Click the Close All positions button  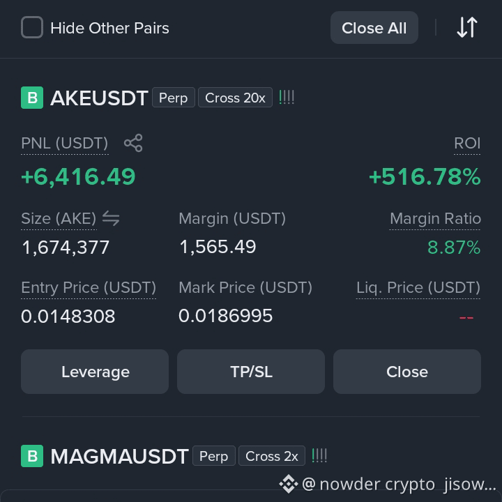click(x=374, y=27)
